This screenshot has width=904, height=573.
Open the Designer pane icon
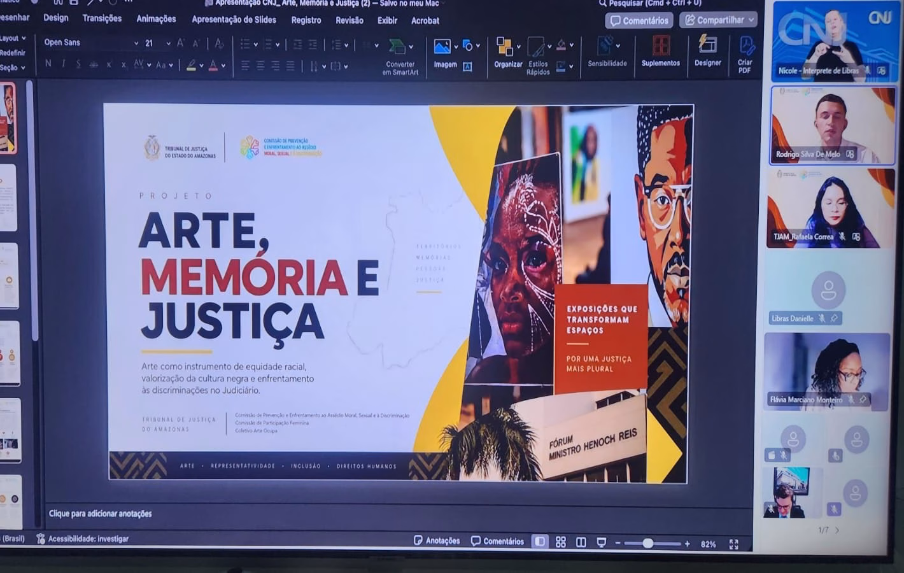pos(707,45)
